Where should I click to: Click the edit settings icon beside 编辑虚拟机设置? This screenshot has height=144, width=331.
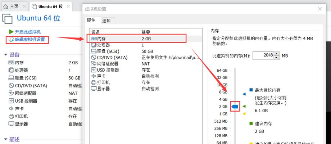pos(11,39)
